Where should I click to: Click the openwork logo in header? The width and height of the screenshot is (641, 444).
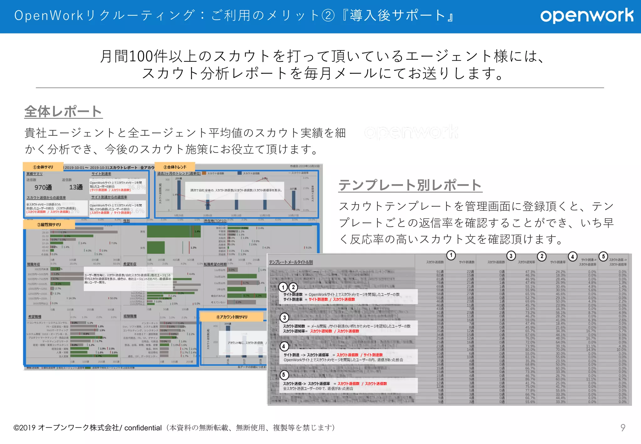click(587, 16)
